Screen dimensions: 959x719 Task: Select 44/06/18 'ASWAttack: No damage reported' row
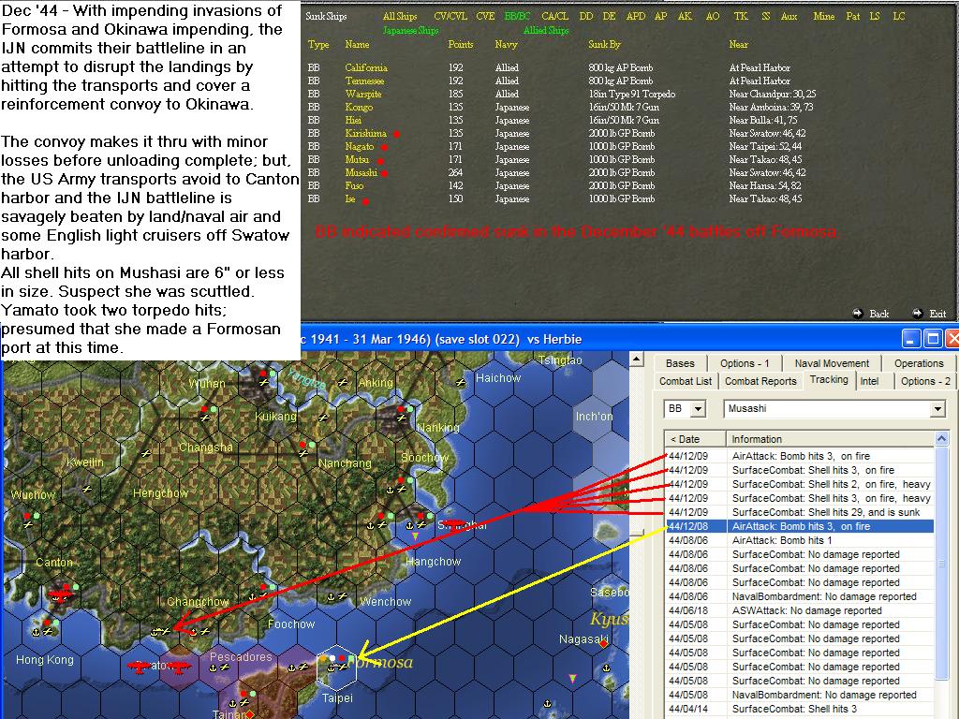click(x=800, y=610)
